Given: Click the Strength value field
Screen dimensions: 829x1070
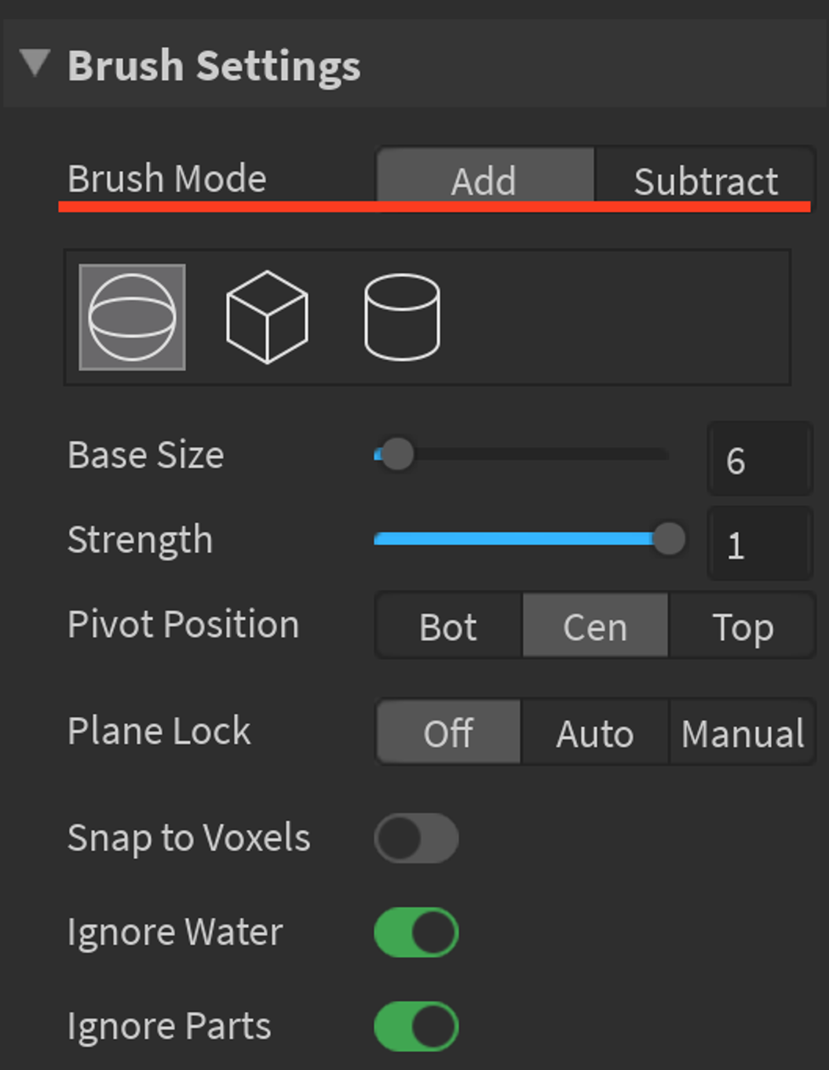Looking at the screenshot, I should click(759, 544).
